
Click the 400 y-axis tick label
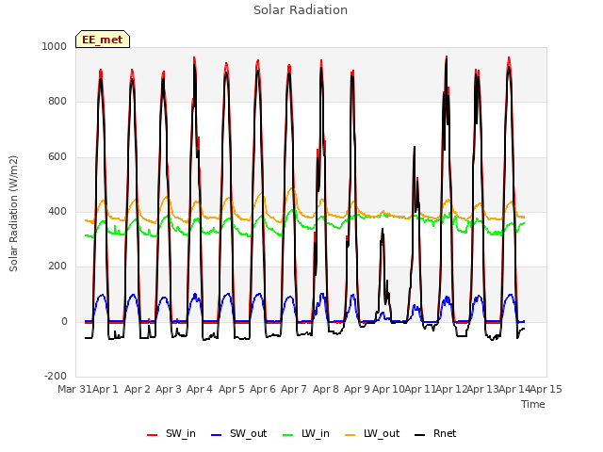[x=57, y=211]
